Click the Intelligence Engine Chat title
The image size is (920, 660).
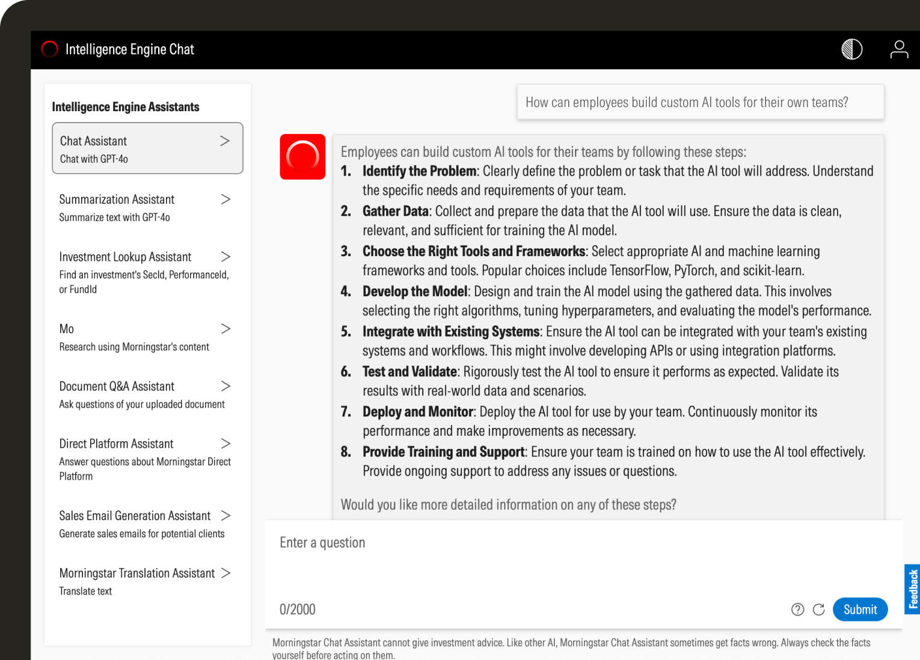(129, 49)
